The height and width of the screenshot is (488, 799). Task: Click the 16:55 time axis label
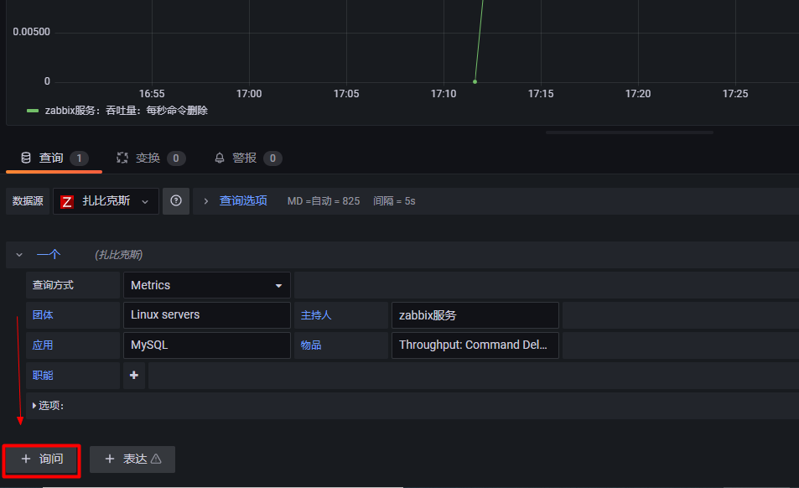click(152, 94)
